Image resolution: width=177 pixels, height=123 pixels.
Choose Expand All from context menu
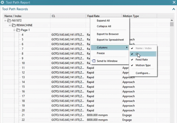pos(103,21)
